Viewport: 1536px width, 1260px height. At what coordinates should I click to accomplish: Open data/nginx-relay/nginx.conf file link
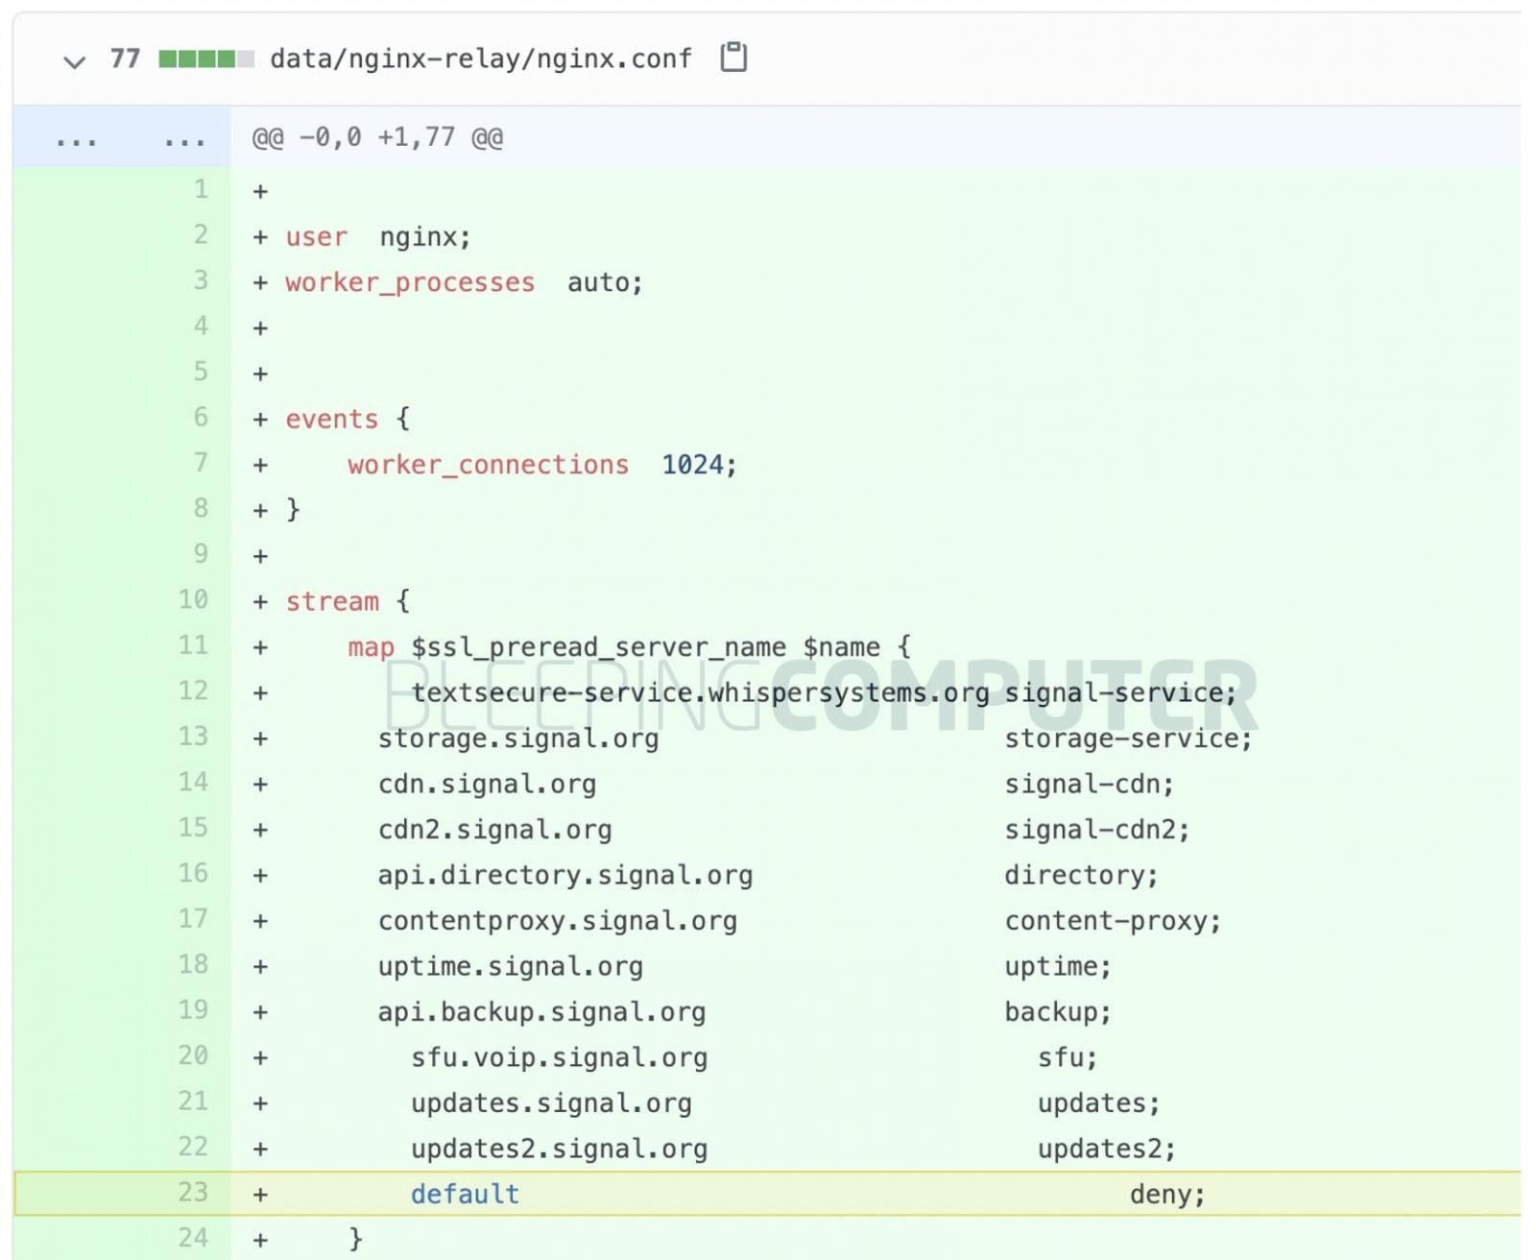[x=481, y=59]
